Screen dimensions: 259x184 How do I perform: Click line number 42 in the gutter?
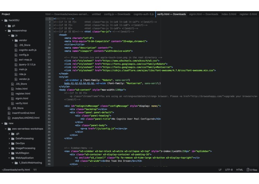(x=49, y=151)
